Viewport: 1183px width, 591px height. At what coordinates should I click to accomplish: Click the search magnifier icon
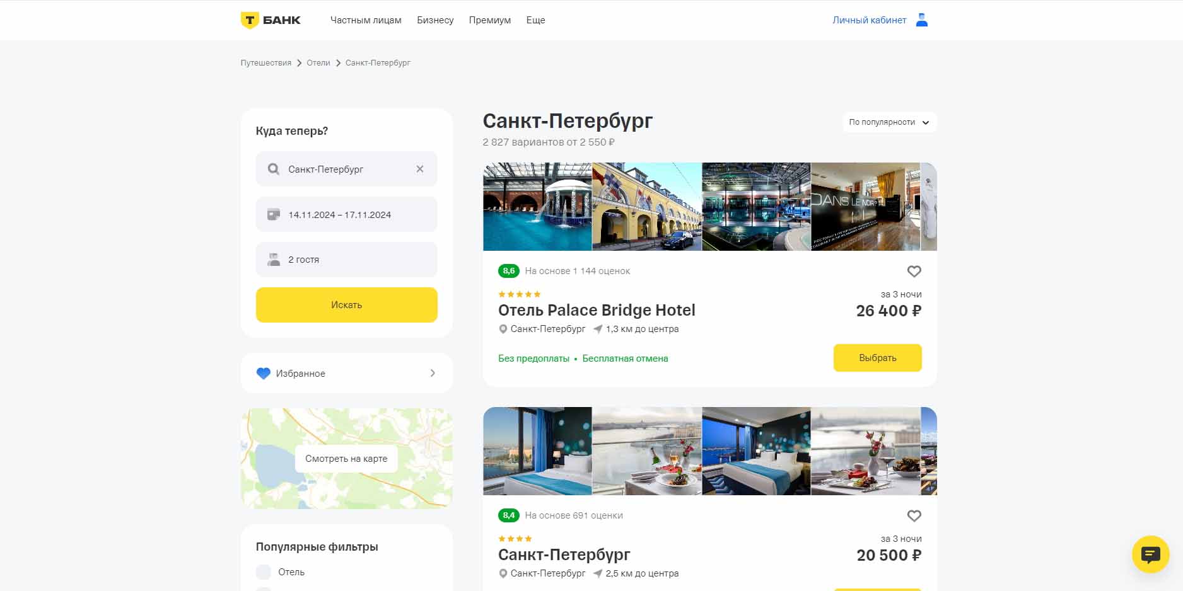(x=273, y=169)
